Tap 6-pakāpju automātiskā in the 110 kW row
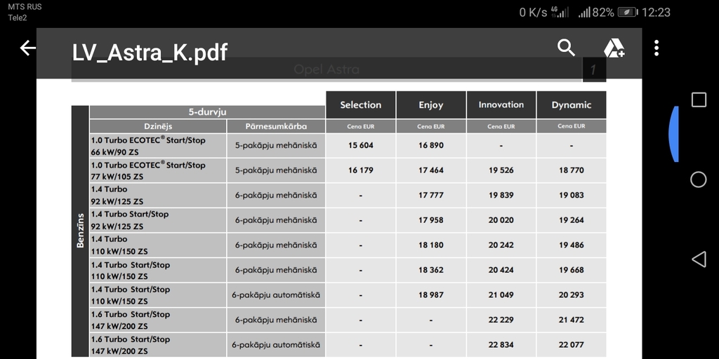Screen dimensions: 719x359 (x=276, y=295)
